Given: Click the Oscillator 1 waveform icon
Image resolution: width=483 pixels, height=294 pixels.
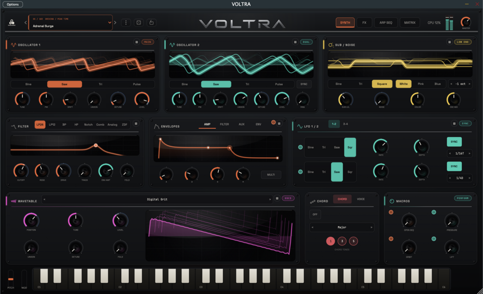Looking at the screenshot, I should pyautogui.click(x=13, y=45).
